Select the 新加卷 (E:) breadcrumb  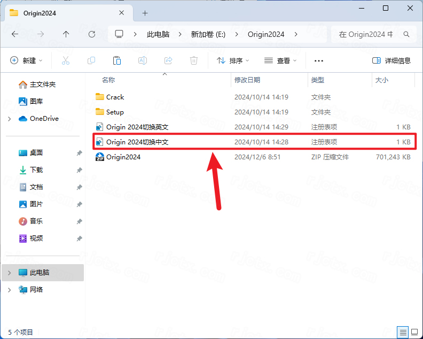[x=208, y=34]
